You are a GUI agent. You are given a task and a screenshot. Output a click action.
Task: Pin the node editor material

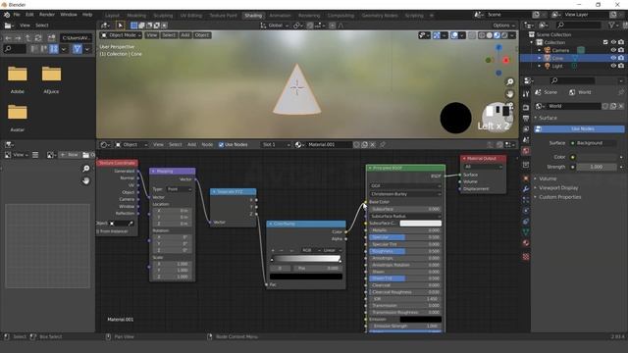(x=383, y=144)
